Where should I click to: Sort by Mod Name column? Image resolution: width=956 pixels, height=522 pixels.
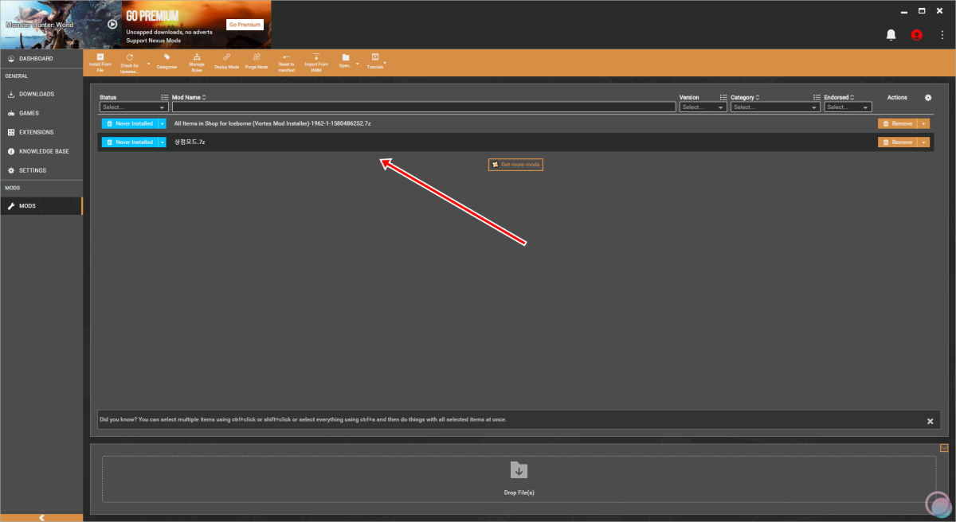[x=190, y=97]
